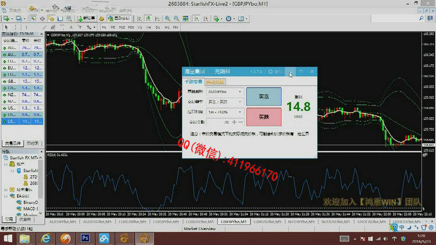The width and height of the screenshot is (436, 245).
Task: Switch chart to line chart icon
Action: tap(158, 19)
